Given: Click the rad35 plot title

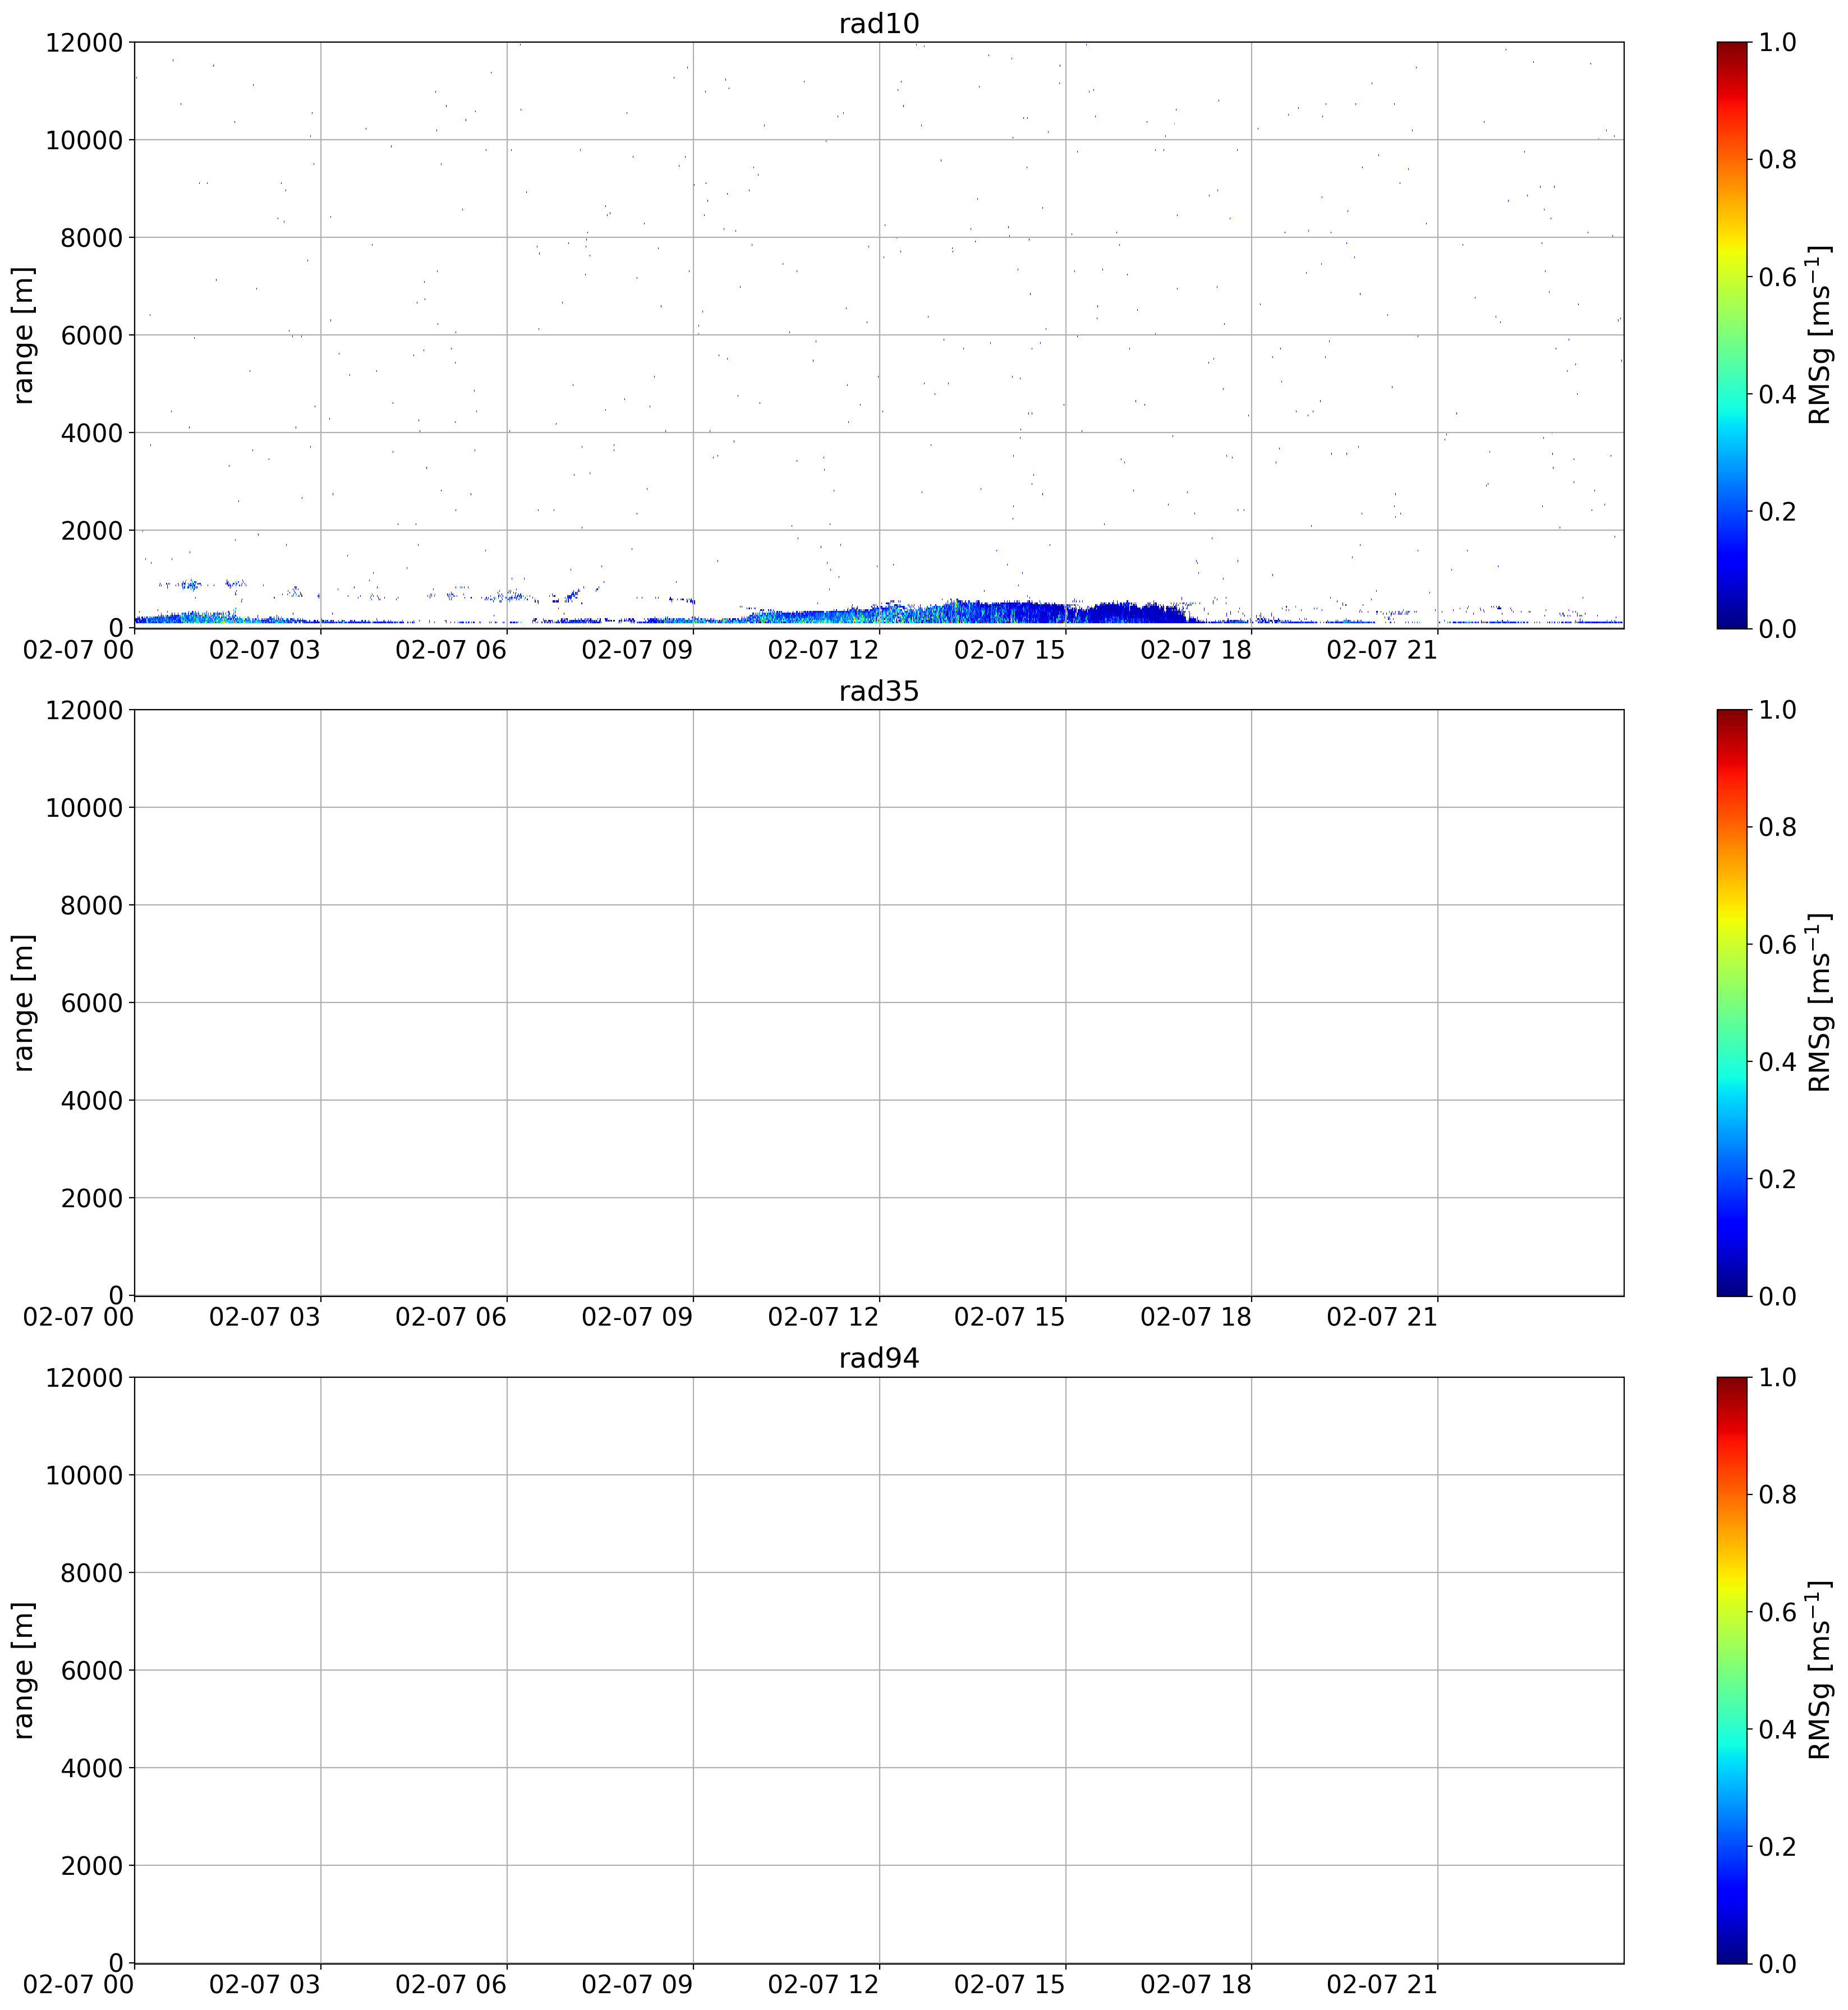Looking at the screenshot, I should coord(878,692).
